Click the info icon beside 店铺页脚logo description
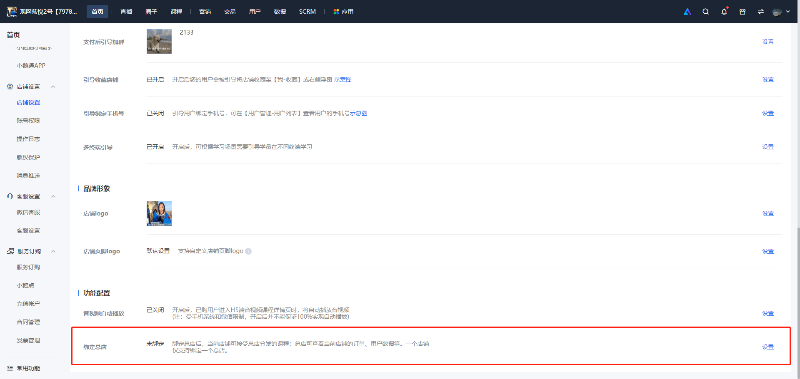 [x=248, y=251]
